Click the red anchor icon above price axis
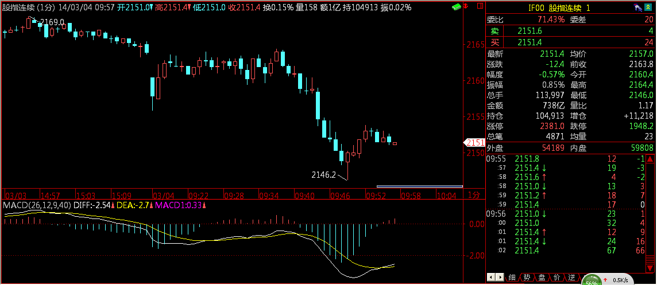The height and width of the screenshot is (285, 657). coord(466,7)
